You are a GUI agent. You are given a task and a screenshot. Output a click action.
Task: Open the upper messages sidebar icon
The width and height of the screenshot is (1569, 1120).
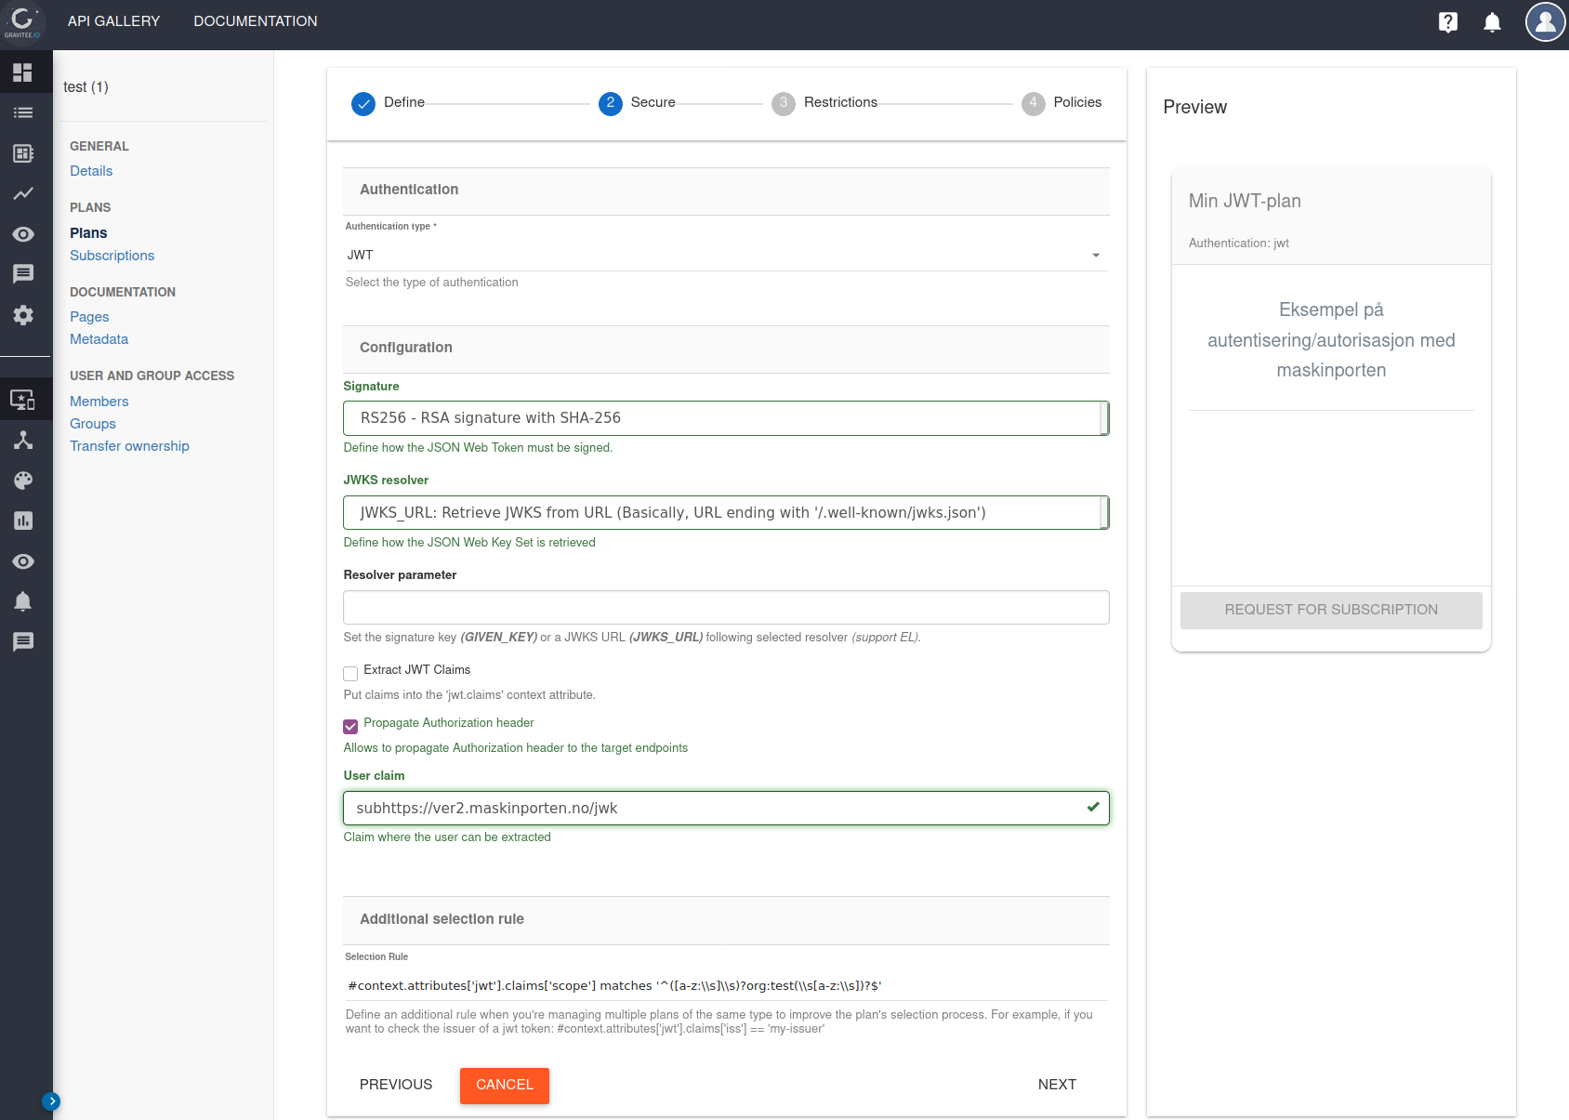point(23,273)
